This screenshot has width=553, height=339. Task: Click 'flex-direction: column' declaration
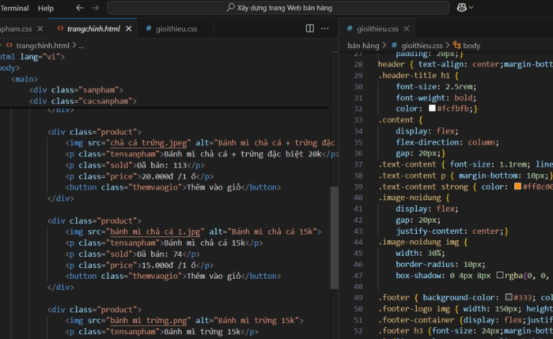click(447, 142)
